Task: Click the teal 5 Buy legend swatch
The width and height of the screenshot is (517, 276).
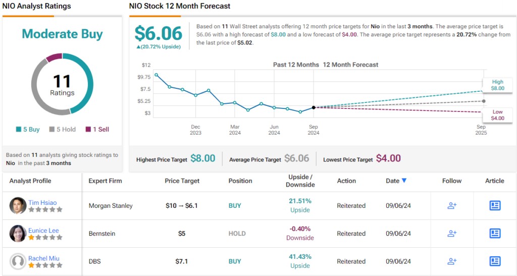Action: click(19, 129)
